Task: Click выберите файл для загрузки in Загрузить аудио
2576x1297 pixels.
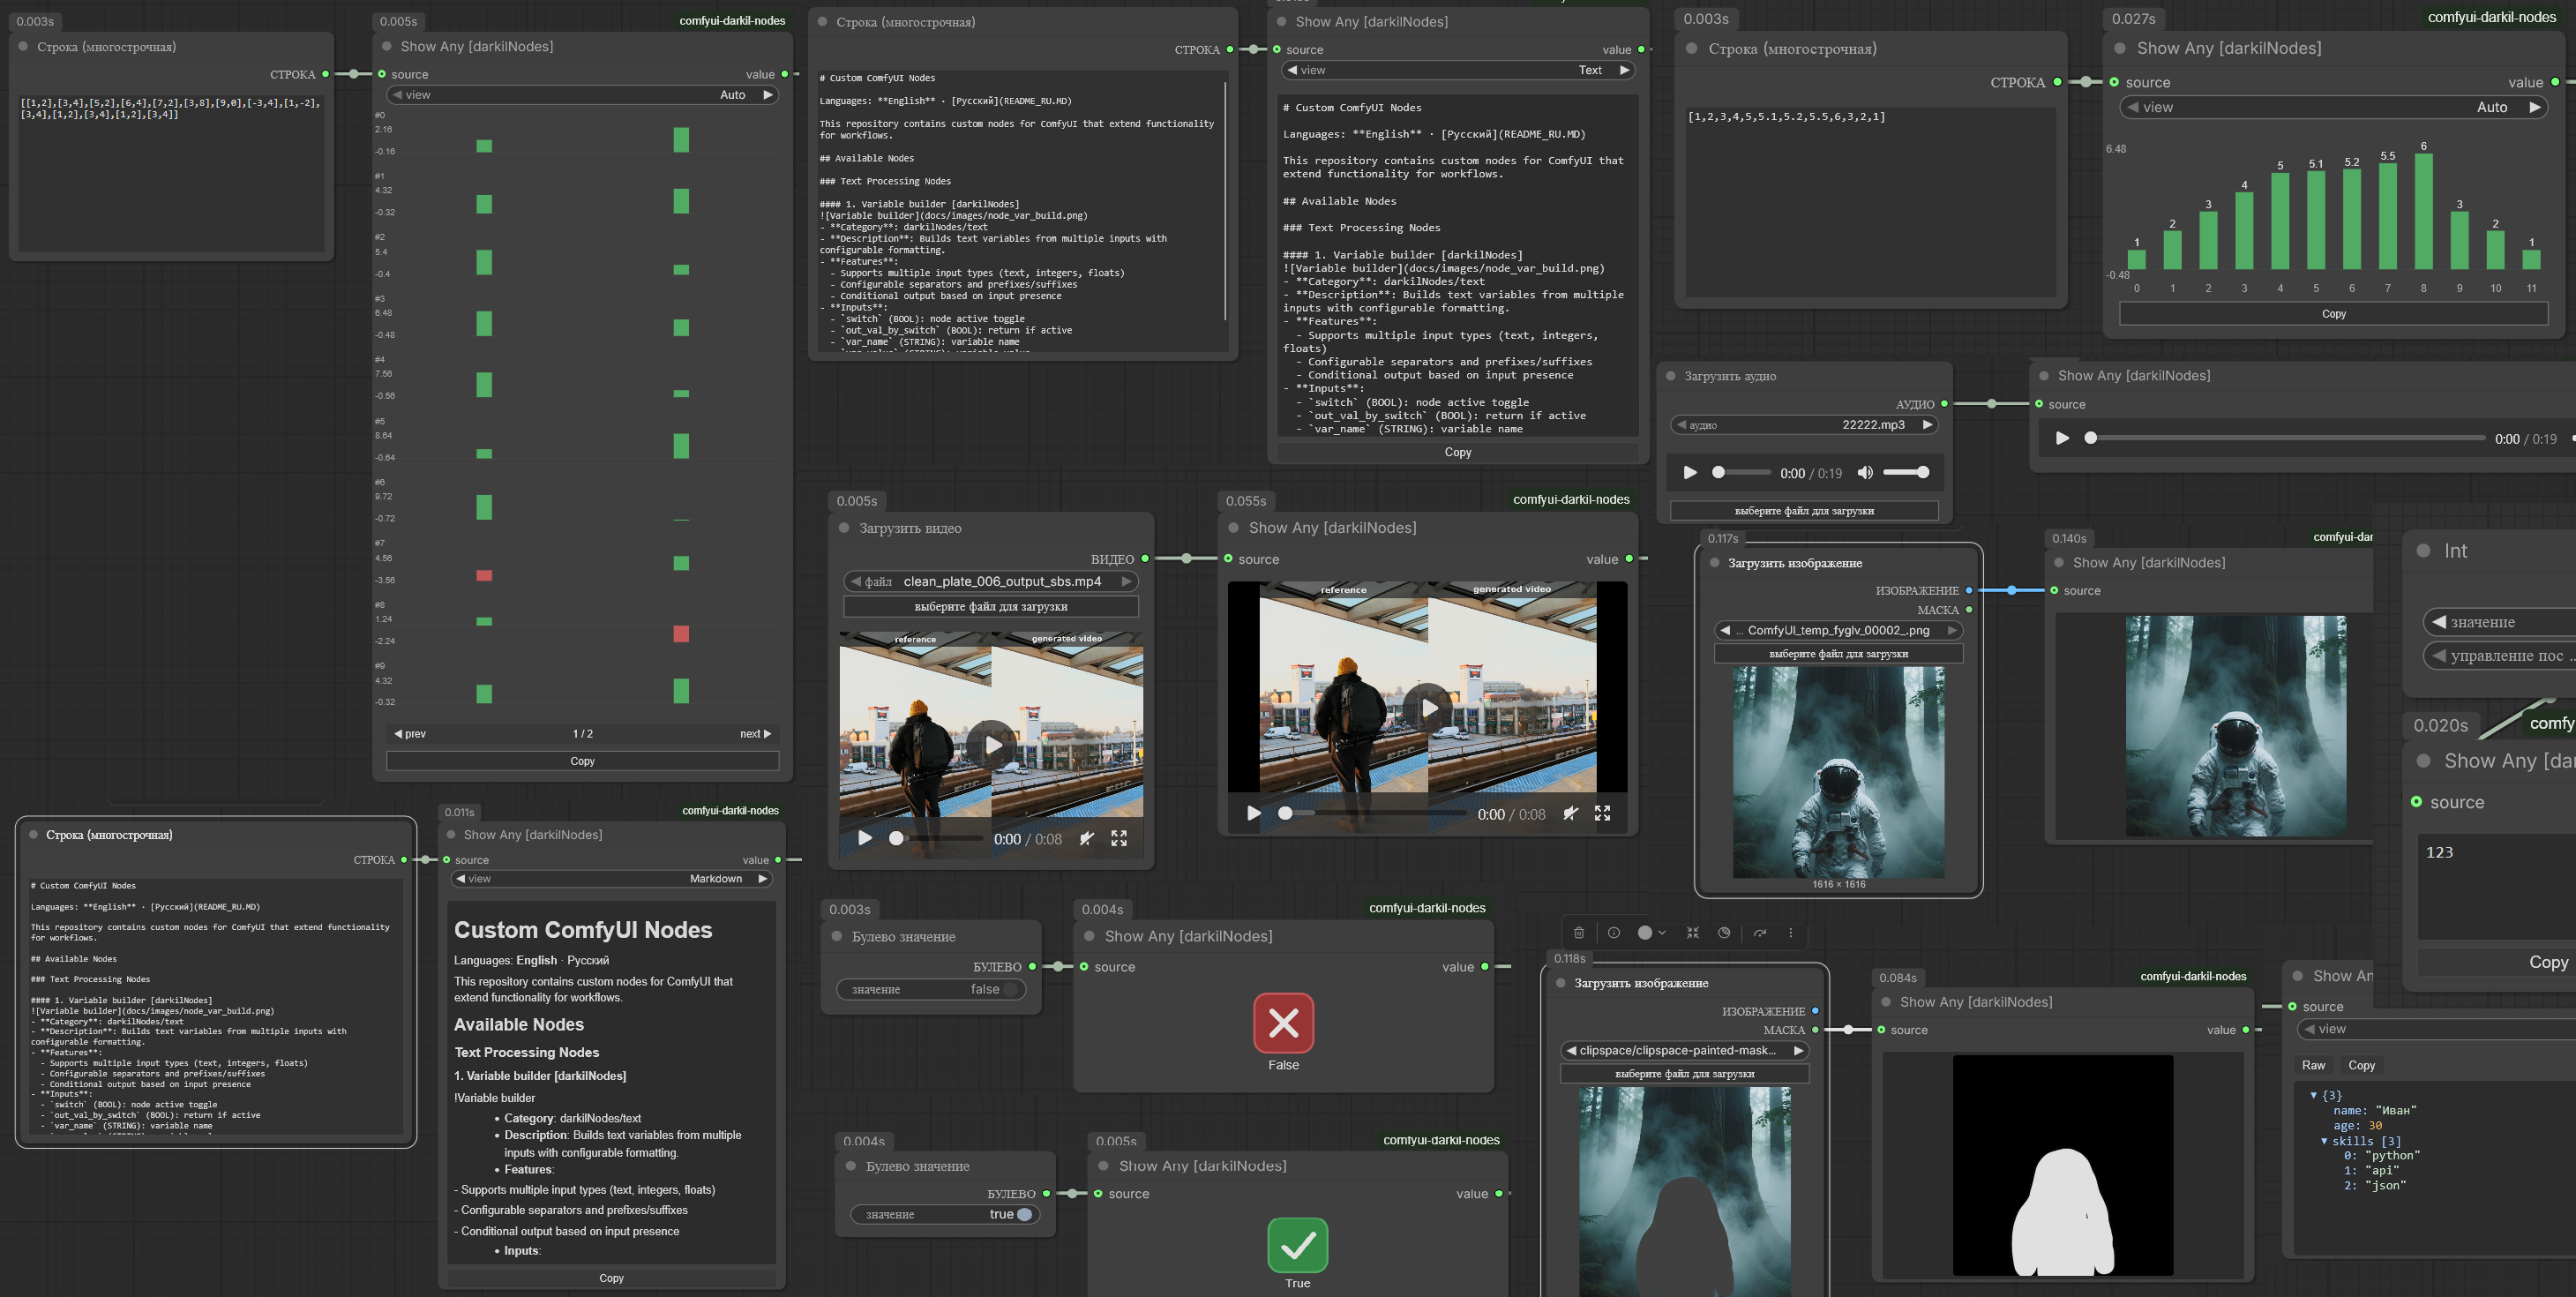Action: pos(1804,511)
